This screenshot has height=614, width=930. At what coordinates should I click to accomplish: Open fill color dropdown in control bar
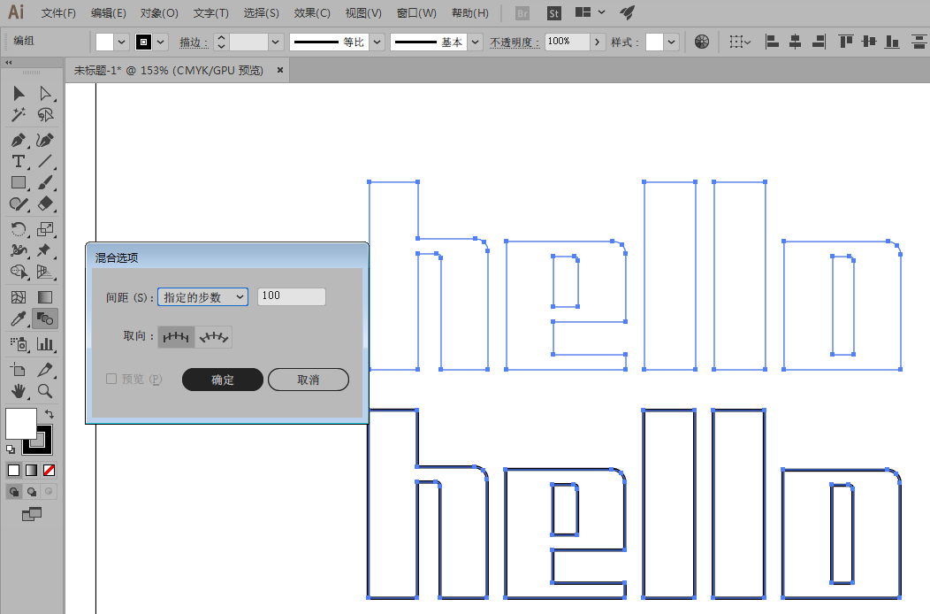click(121, 42)
